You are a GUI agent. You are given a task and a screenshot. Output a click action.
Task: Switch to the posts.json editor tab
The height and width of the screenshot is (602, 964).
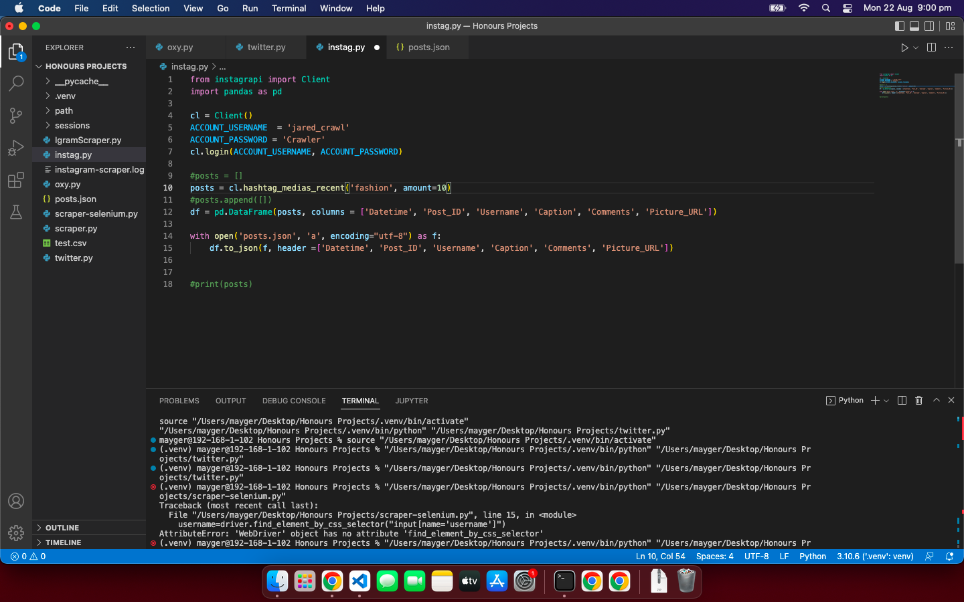pos(428,47)
